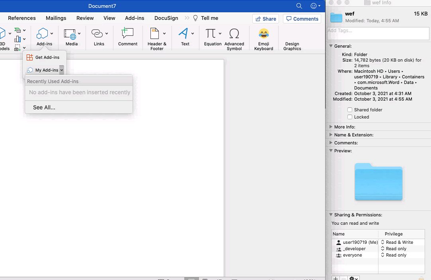Open Header & Footer options
The image size is (431, 280).
tap(157, 38)
